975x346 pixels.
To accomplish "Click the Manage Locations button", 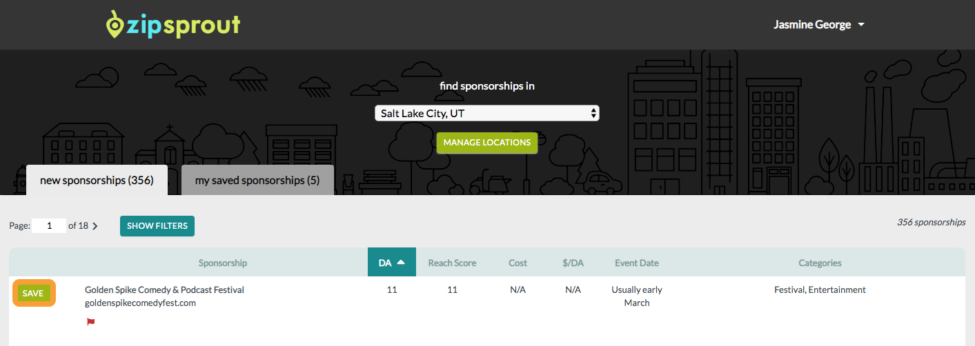I will tap(487, 143).
